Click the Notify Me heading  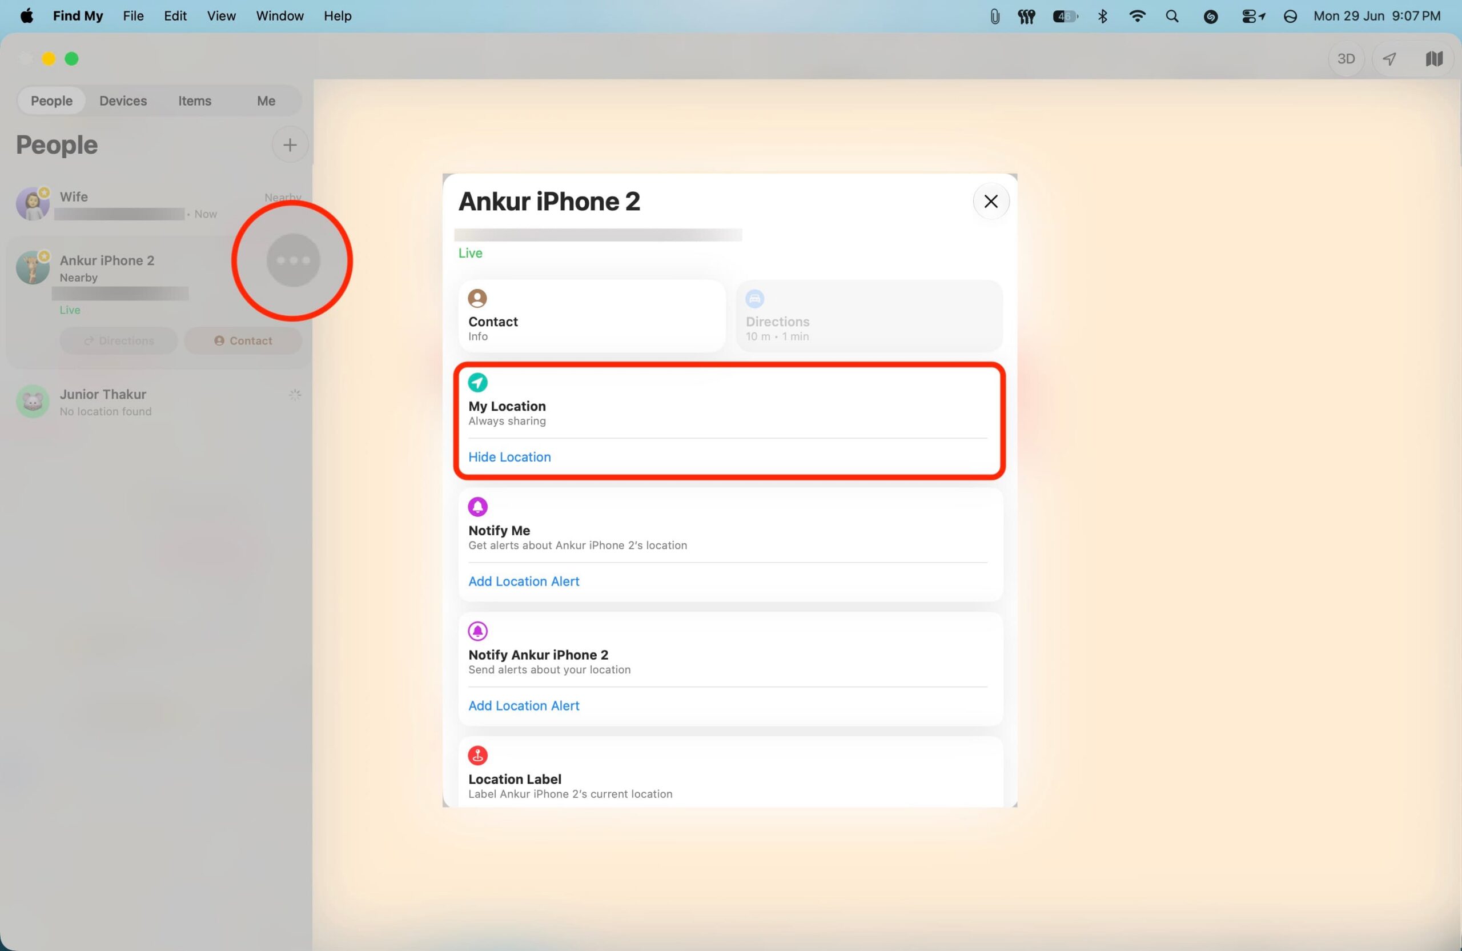click(499, 530)
